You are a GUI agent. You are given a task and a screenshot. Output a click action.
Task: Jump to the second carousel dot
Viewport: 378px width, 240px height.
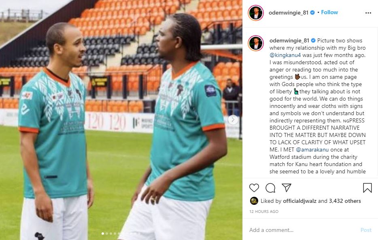(x=107, y=234)
